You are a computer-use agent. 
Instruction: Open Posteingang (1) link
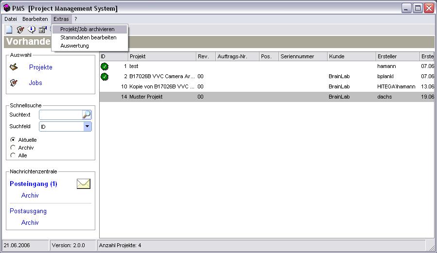click(x=34, y=184)
